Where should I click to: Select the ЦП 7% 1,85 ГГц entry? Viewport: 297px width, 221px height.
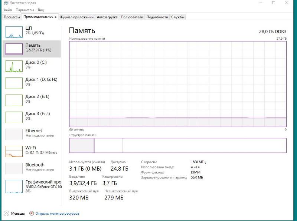(32, 32)
